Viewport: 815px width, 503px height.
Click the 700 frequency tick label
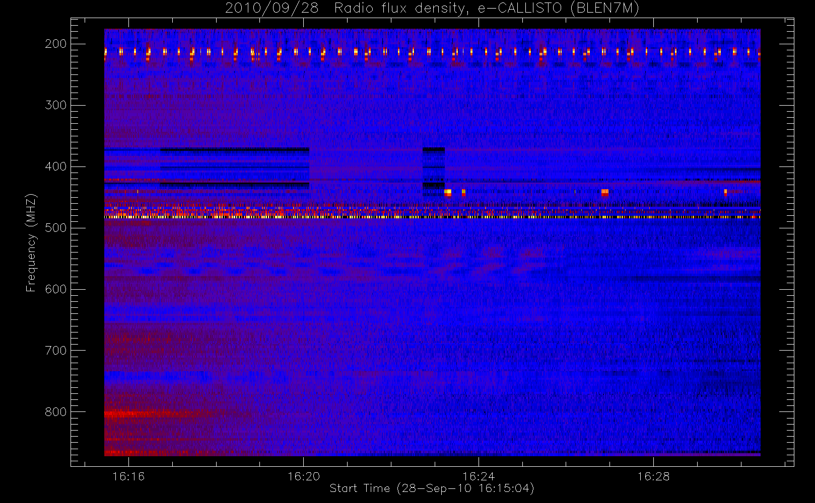(55, 351)
